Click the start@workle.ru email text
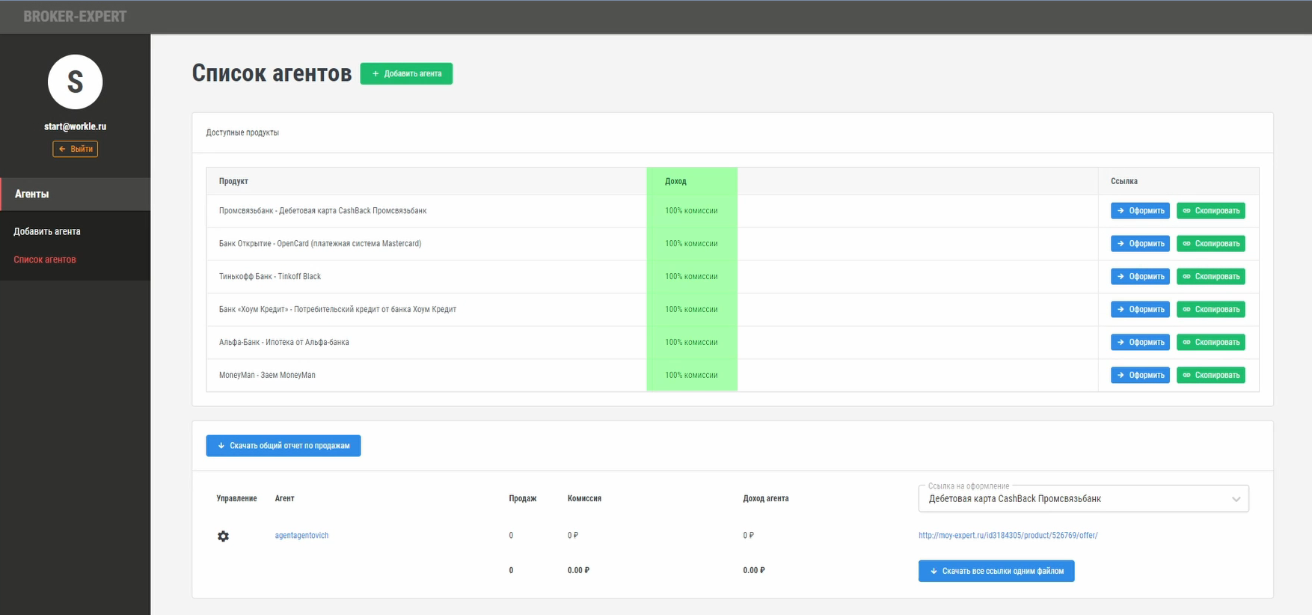This screenshot has height=615, width=1312. tap(75, 127)
